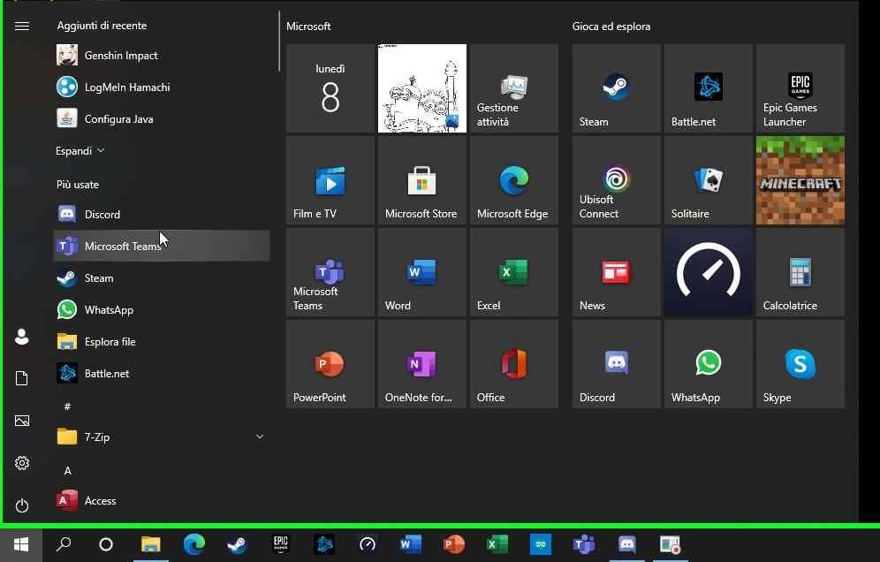880x562 pixels.
Task: Open Discord from the Più usate list
Action: click(x=162, y=214)
